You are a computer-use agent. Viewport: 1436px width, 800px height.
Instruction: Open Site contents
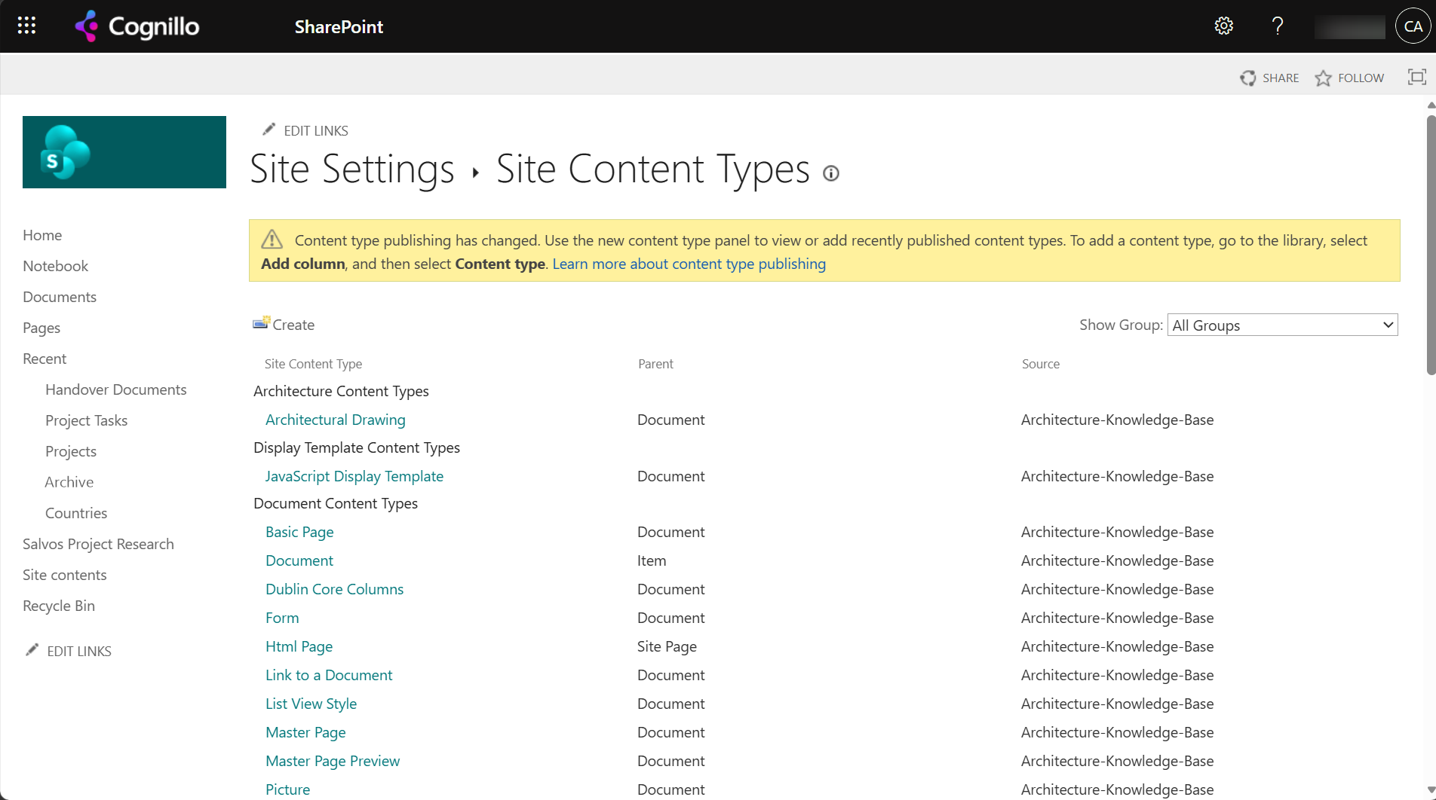[x=65, y=575]
